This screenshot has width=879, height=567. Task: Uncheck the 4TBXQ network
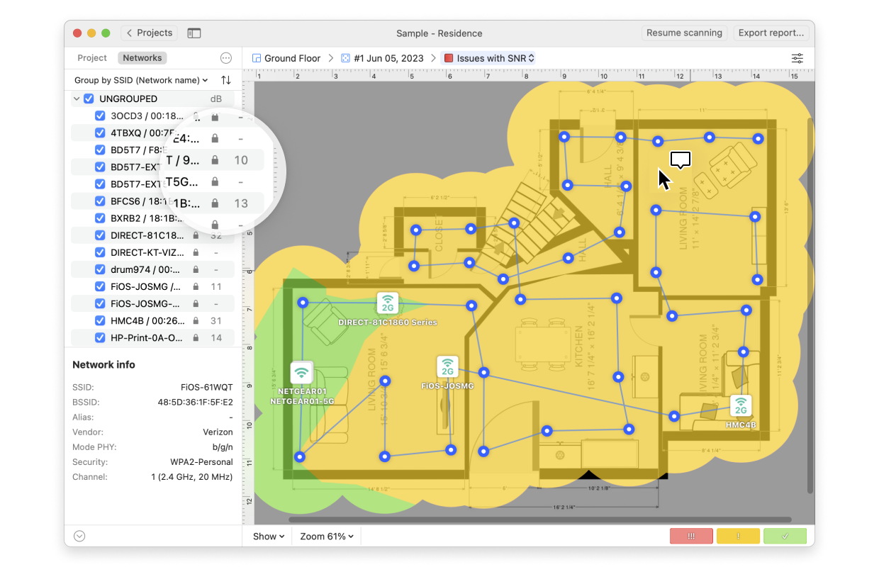click(100, 133)
